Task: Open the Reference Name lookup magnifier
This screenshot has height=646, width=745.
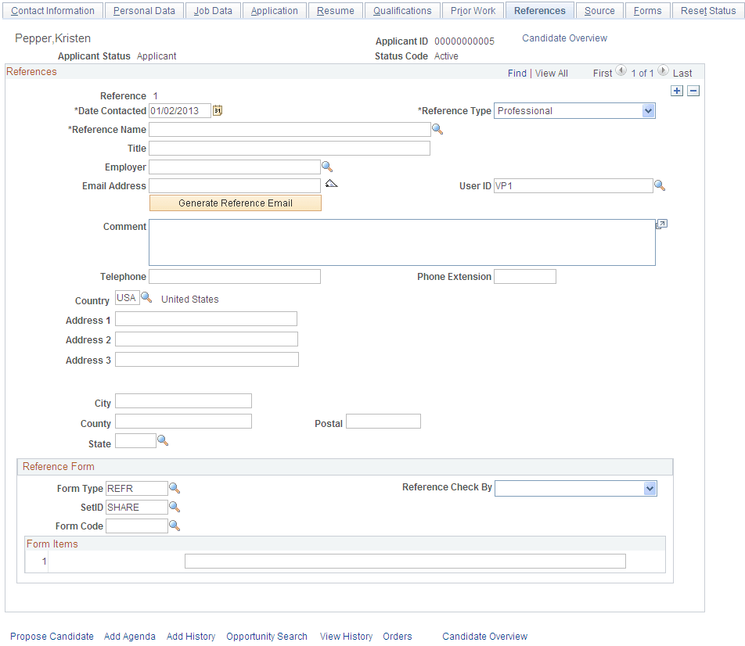Action: pos(437,128)
